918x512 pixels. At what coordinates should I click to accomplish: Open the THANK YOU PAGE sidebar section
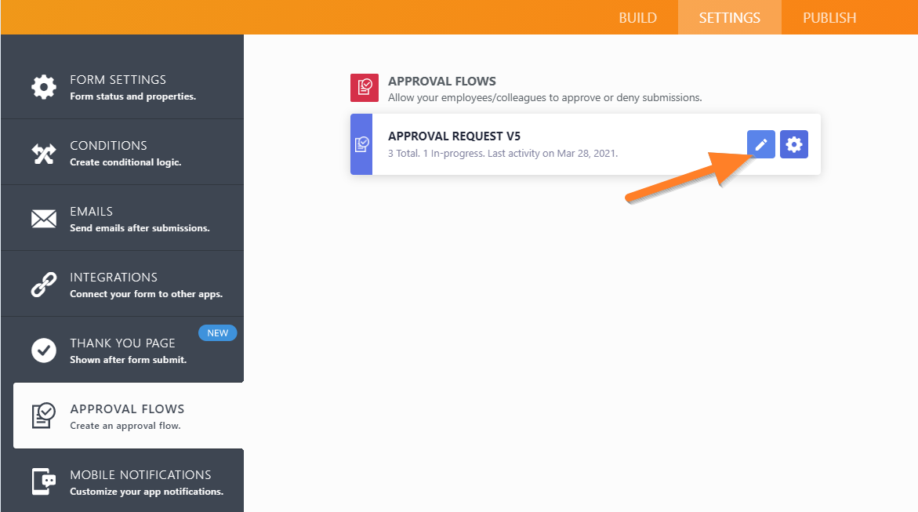[x=122, y=350]
